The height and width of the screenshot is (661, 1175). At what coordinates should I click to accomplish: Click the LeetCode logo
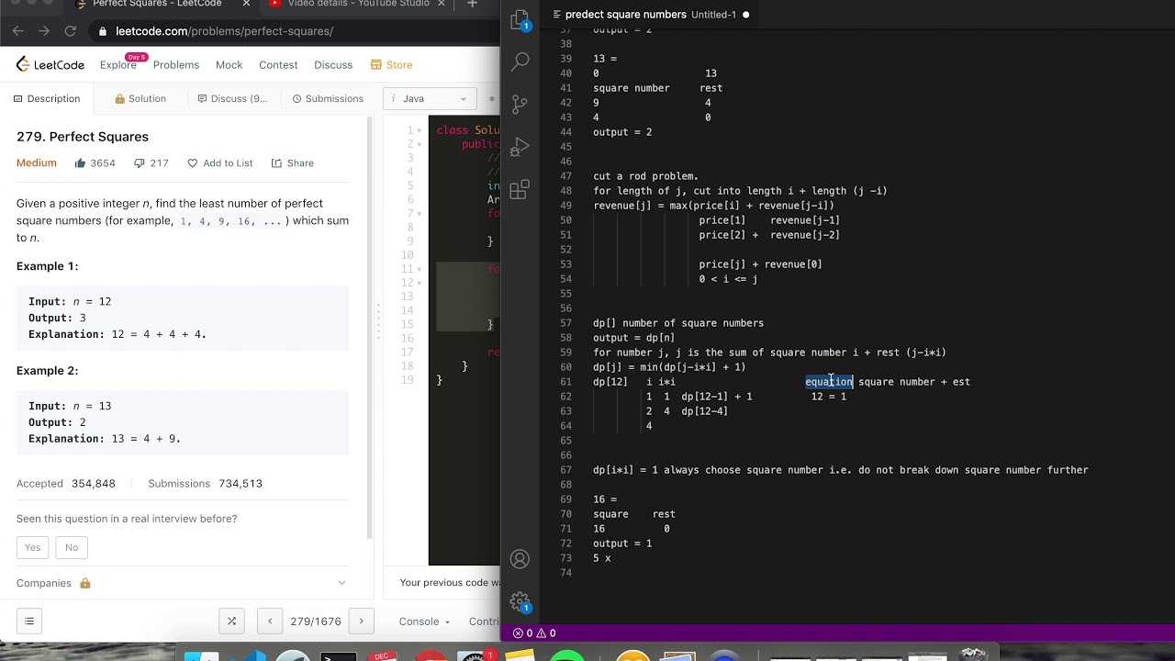tap(50, 65)
